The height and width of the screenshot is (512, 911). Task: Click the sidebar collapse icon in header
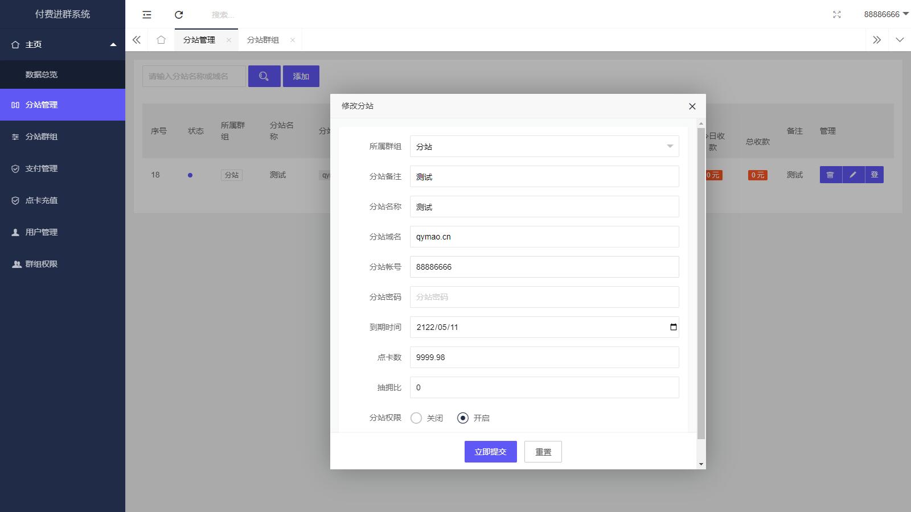[147, 15]
